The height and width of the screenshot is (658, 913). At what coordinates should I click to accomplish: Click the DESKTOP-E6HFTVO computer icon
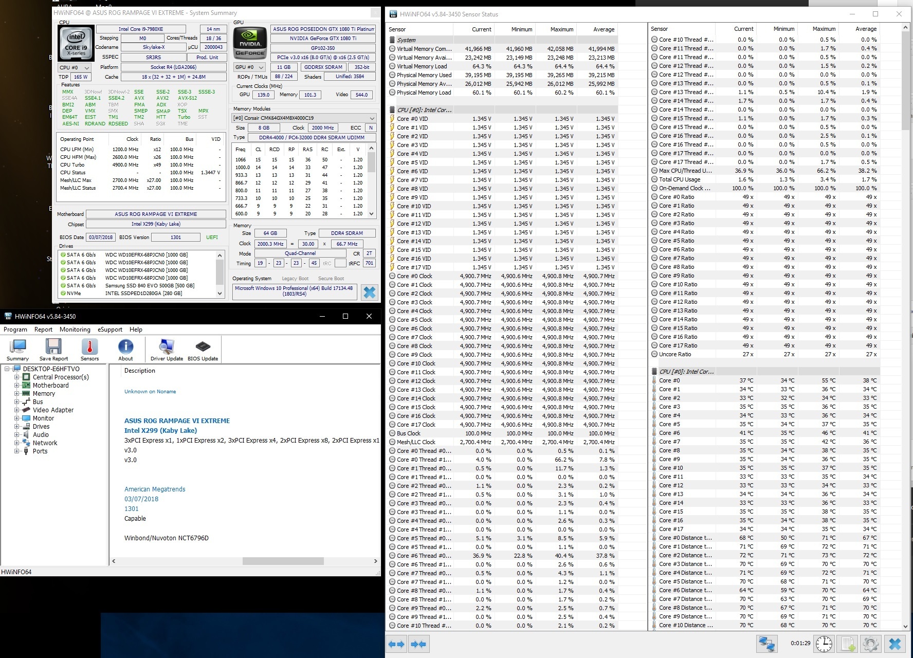click(17, 369)
